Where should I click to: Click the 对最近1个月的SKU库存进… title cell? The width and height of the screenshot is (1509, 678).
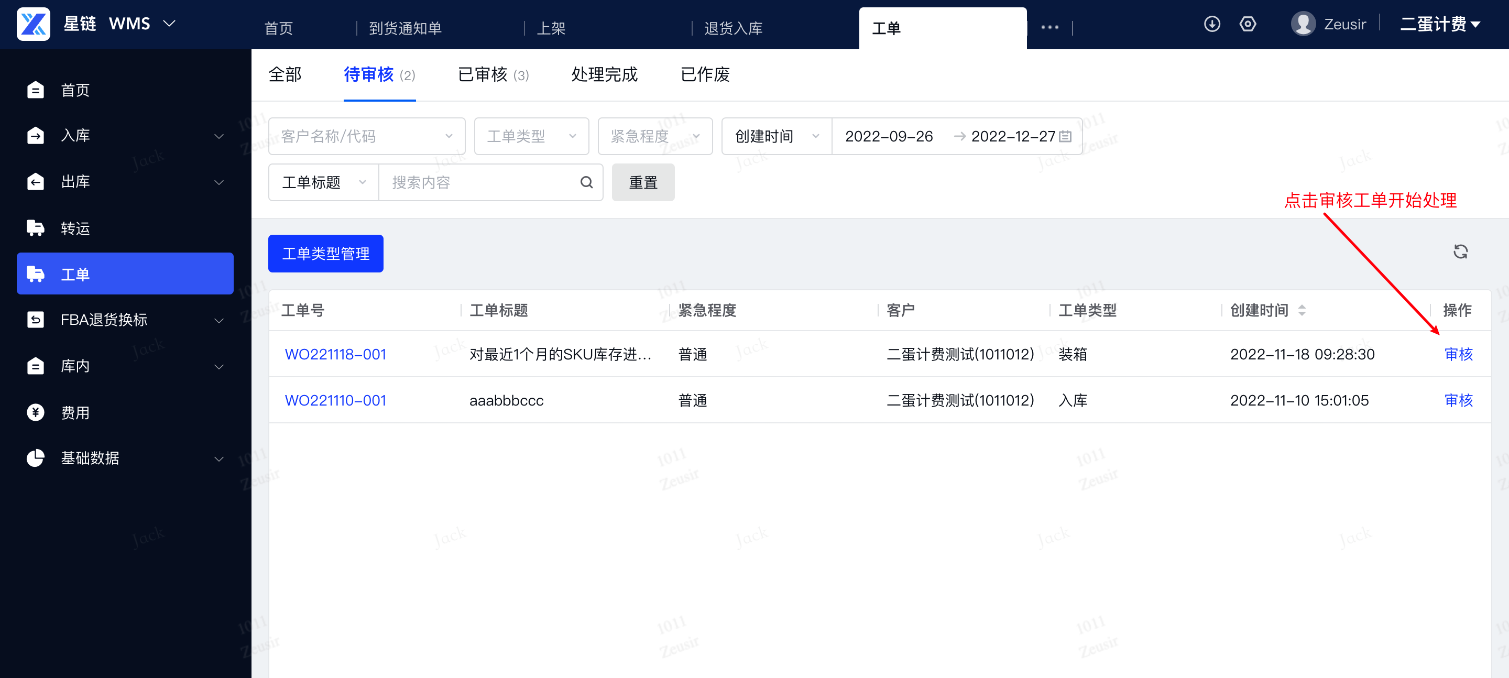(x=560, y=355)
